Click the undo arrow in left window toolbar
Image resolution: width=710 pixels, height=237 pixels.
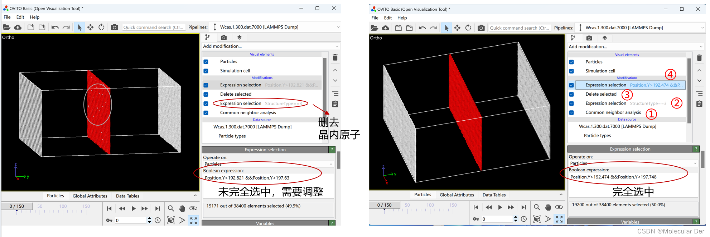[x=55, y=27]
